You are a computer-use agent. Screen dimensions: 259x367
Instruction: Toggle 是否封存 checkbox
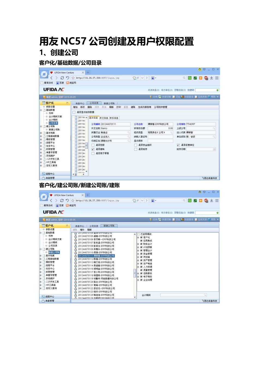point(135,149)
